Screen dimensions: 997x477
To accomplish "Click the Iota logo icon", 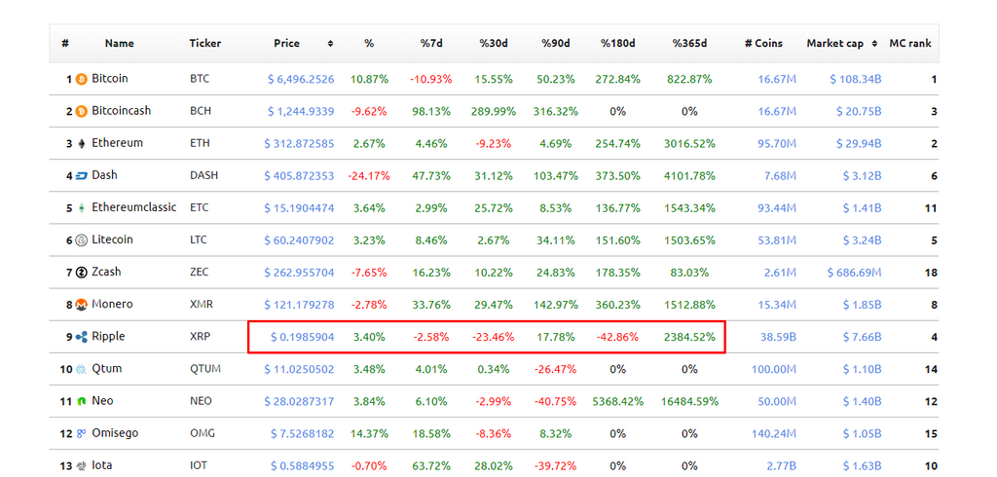I will (x=82, y=466).
